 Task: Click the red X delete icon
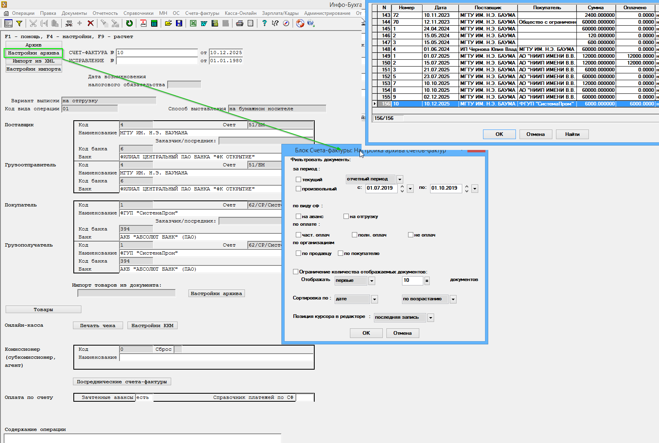click(91, 23)
